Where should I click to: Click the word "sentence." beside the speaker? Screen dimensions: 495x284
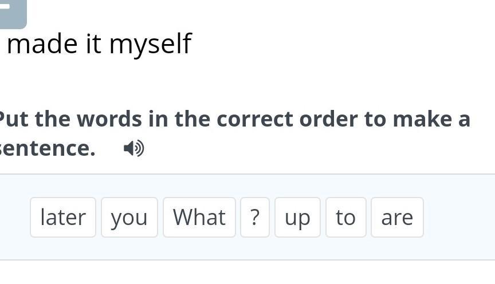[x=48, y=148]
